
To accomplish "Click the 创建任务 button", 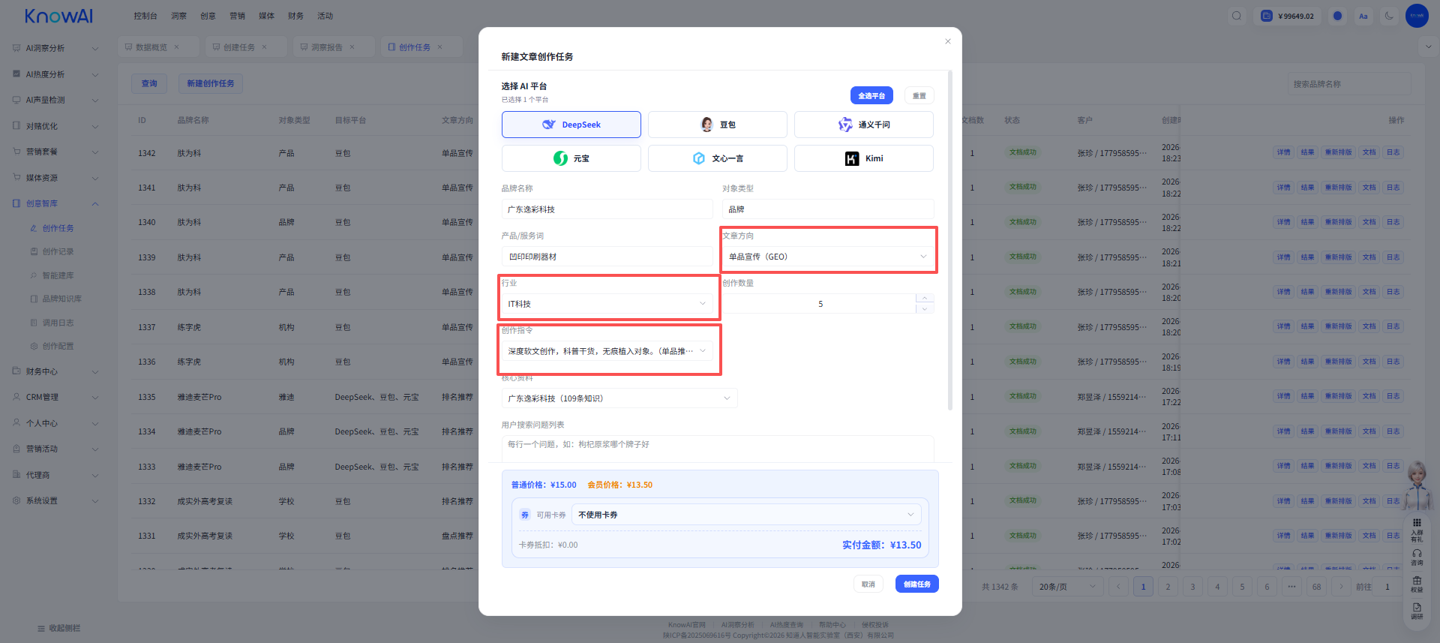I will [916, 584].
